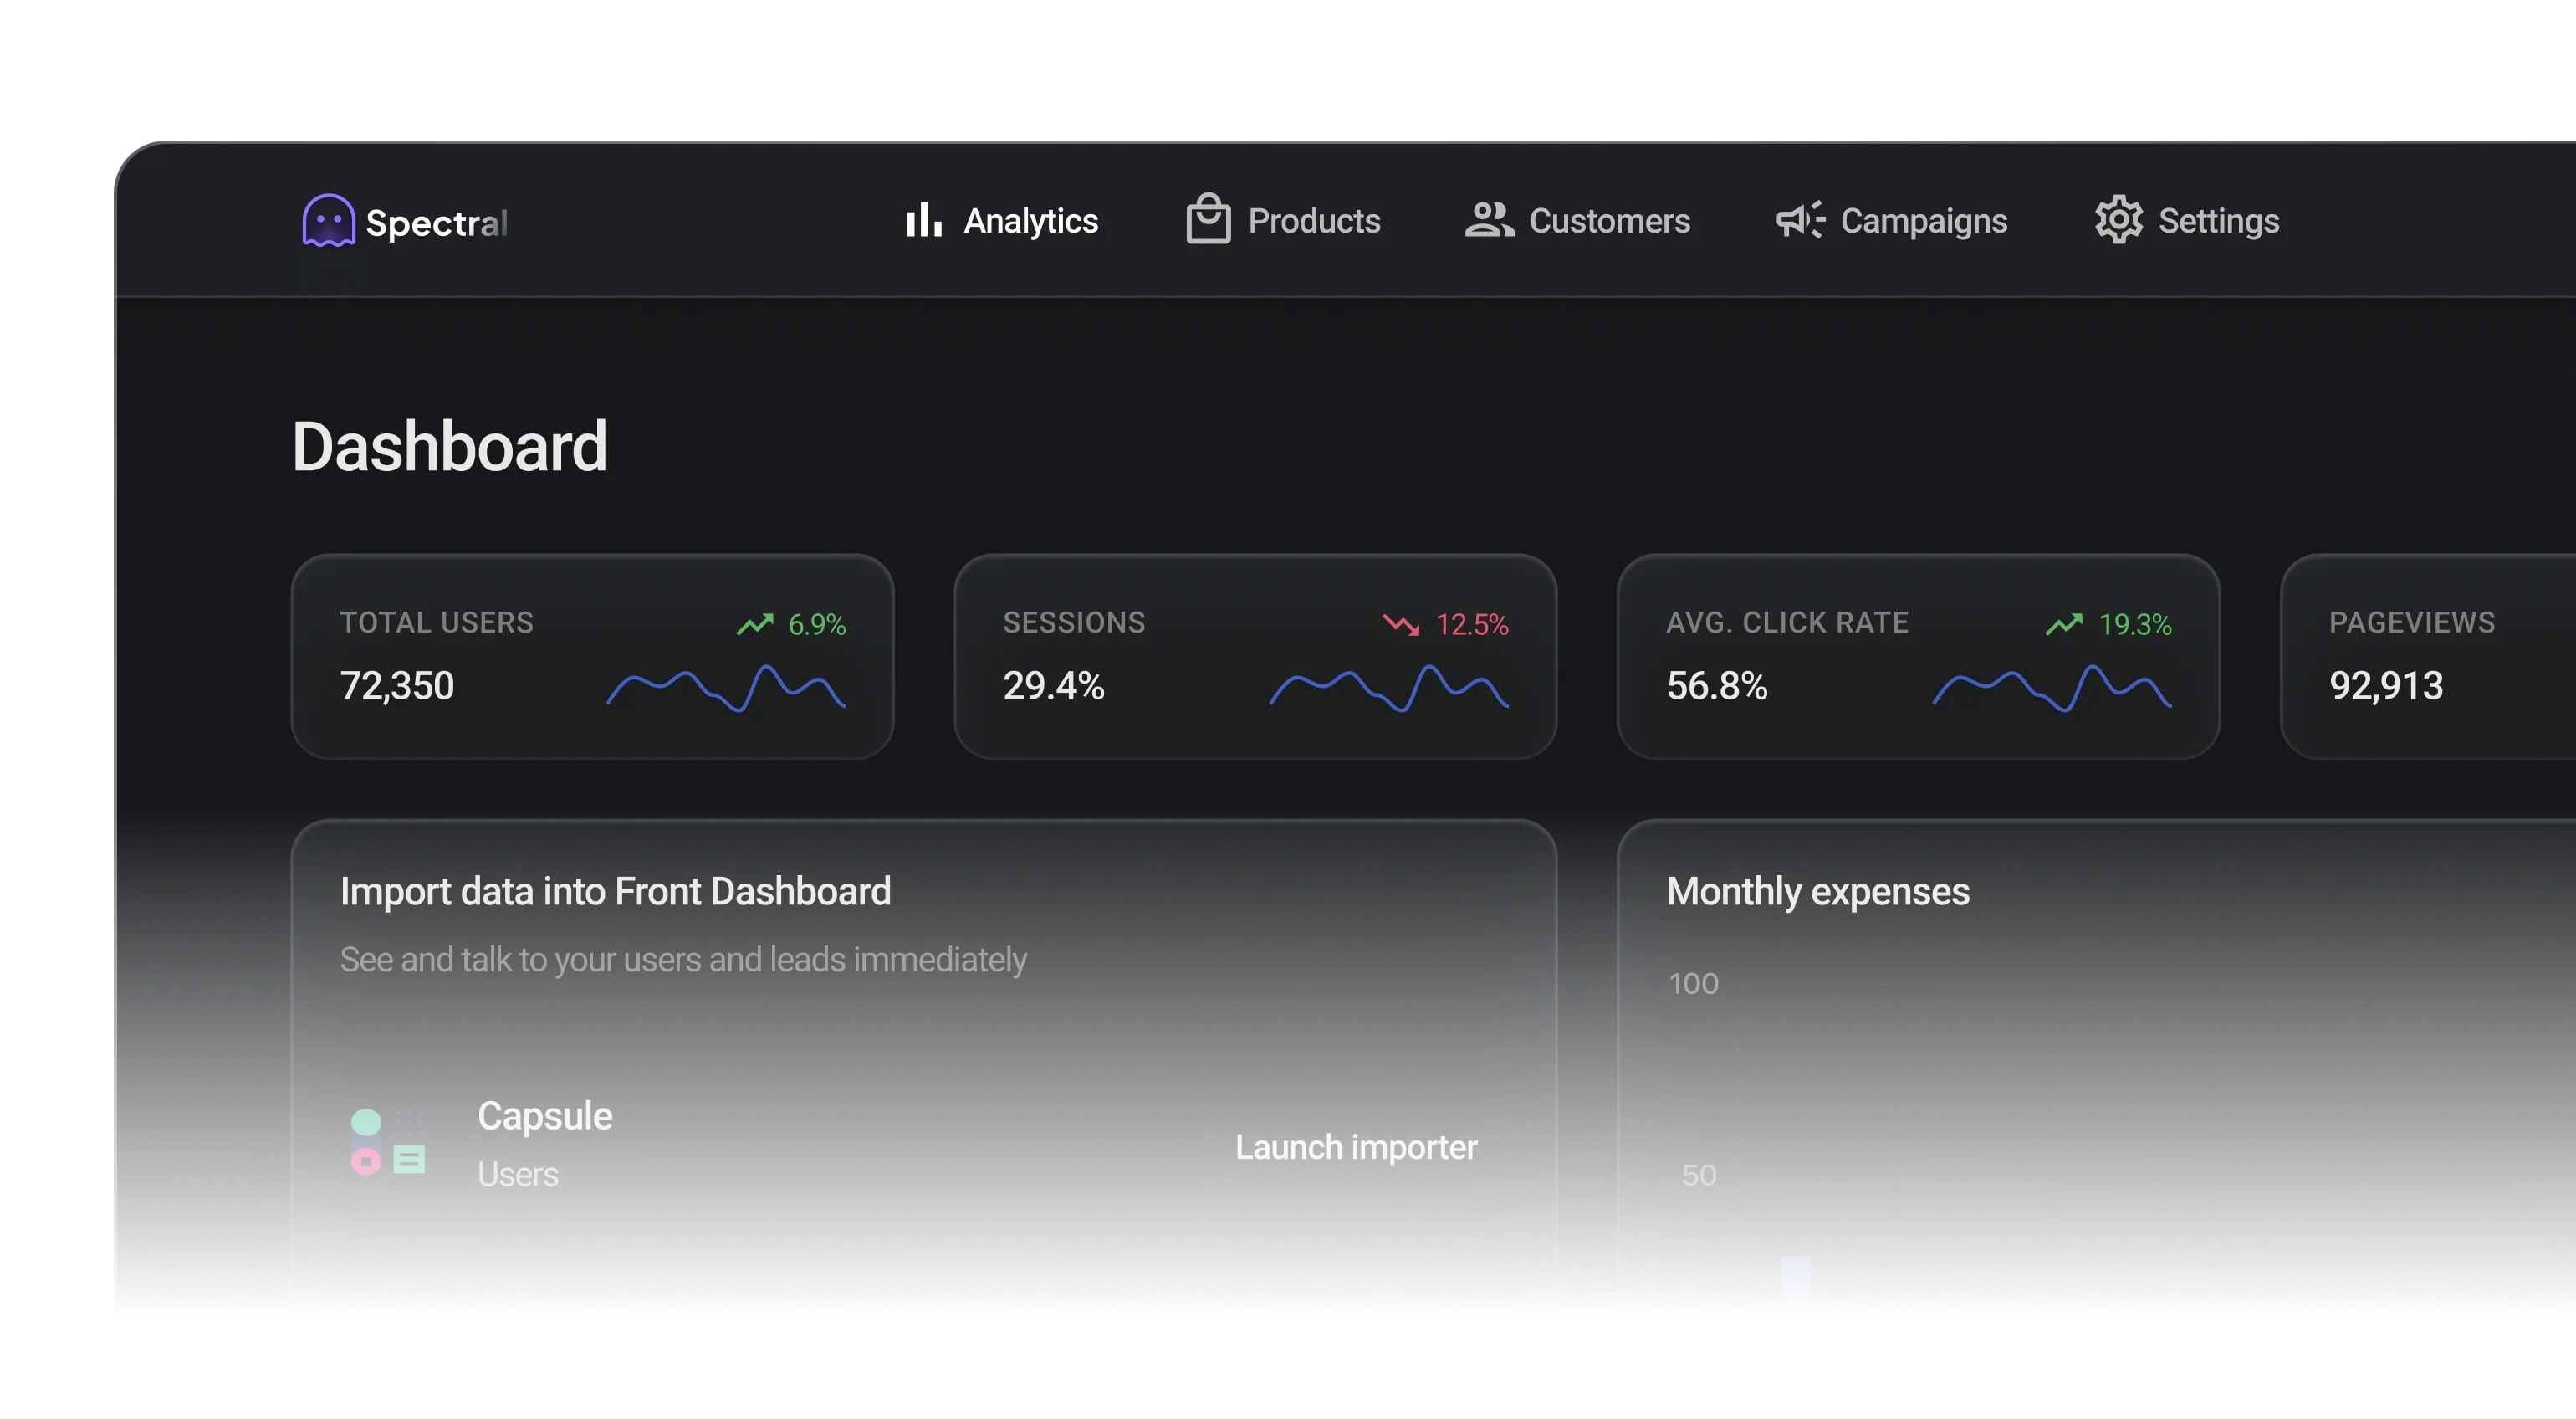The height and width of the screenshot is (1419, 2576).
Task: Select the Total Users sparkline chart
Action: [726, 689]
